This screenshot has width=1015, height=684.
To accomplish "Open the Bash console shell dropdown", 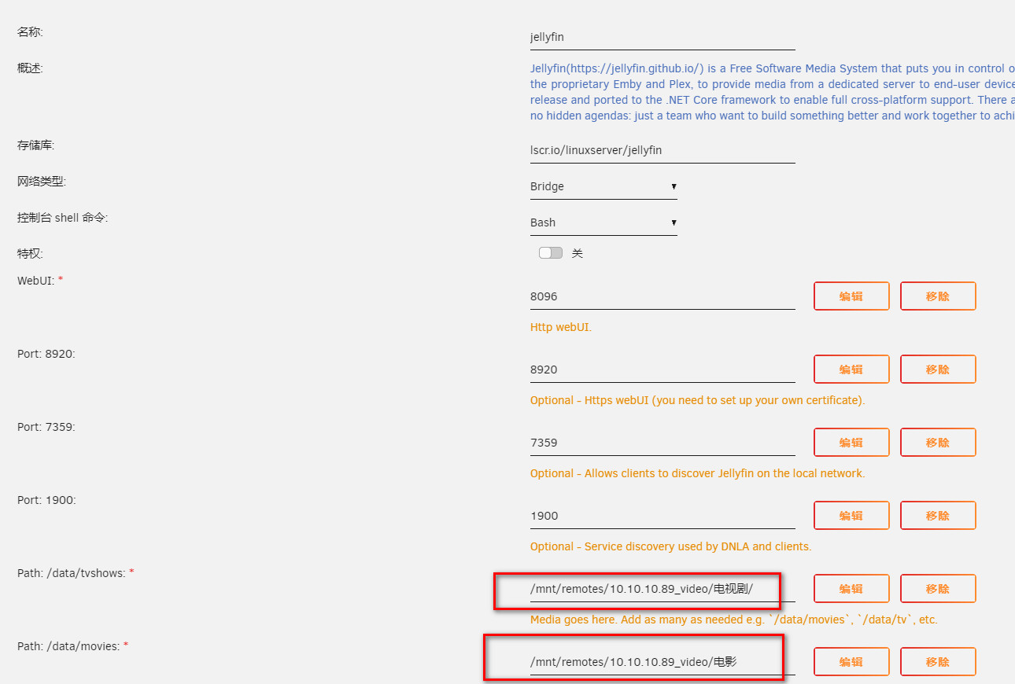I will (x=603, y=222).
